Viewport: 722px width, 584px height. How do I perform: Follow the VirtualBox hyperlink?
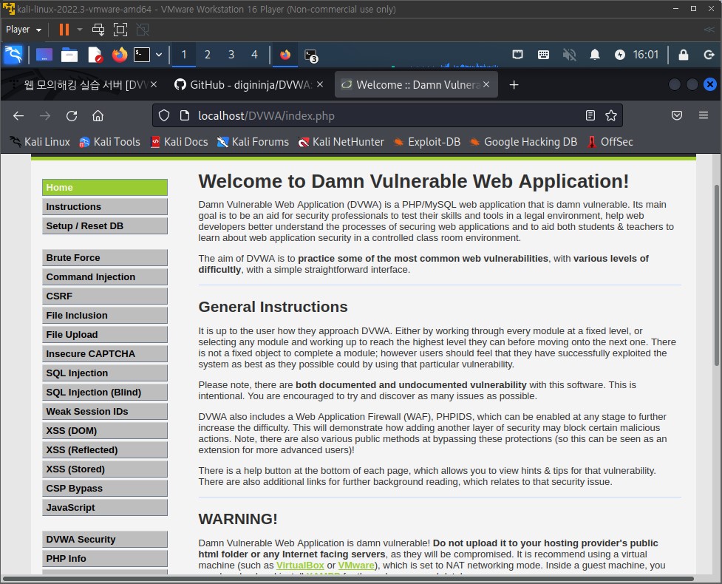click(x=300, y=565)
